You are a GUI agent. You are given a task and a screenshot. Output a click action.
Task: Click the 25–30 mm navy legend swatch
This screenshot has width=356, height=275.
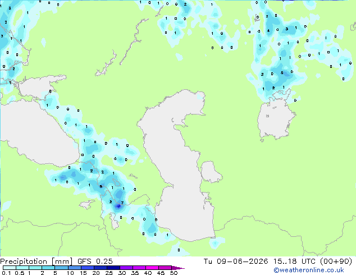[x=113, y=268]
